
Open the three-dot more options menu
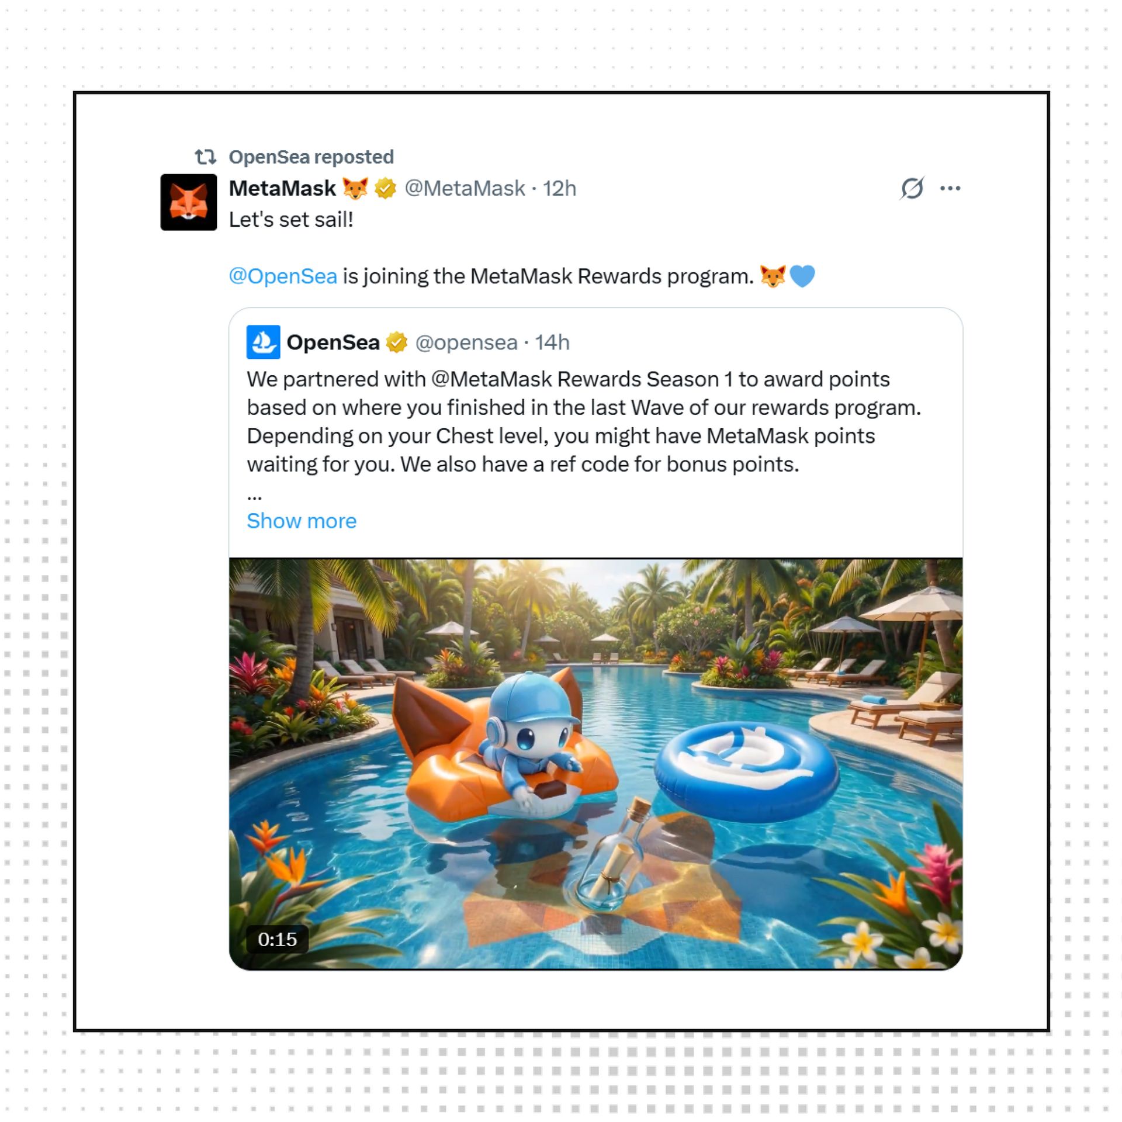[x=950, y=188]
